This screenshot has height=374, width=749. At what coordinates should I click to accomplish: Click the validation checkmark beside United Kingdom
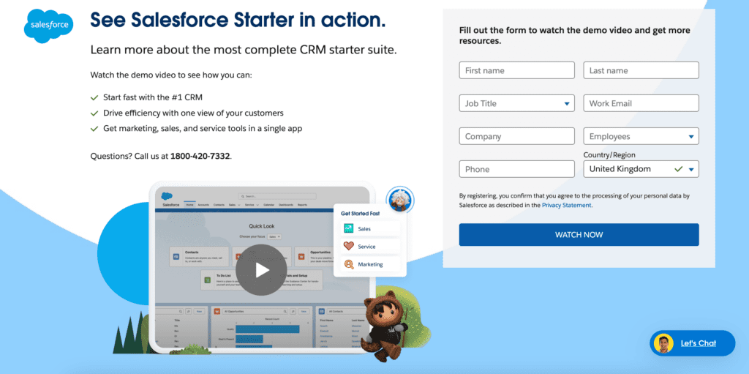coord(678,169)
